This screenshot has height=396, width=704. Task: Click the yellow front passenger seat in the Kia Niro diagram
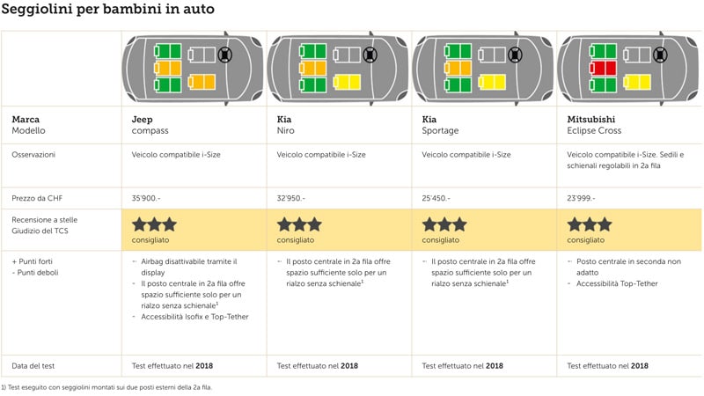coord(347,82)
